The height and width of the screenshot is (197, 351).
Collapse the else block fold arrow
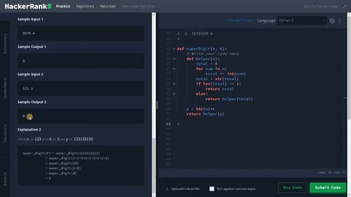(174, 94)
